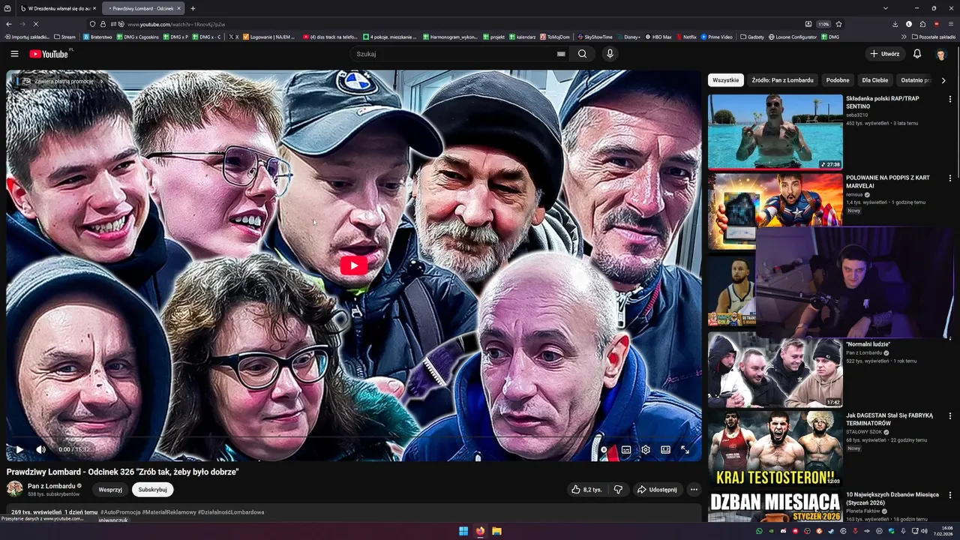Open the Windows Start button

click(463, 531)
